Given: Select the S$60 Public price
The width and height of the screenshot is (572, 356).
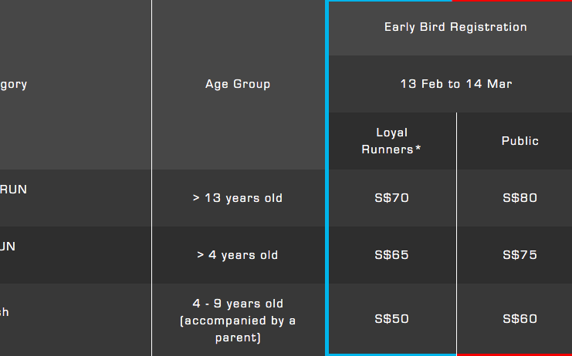Looking at the screenshot, I should (520, 319).
